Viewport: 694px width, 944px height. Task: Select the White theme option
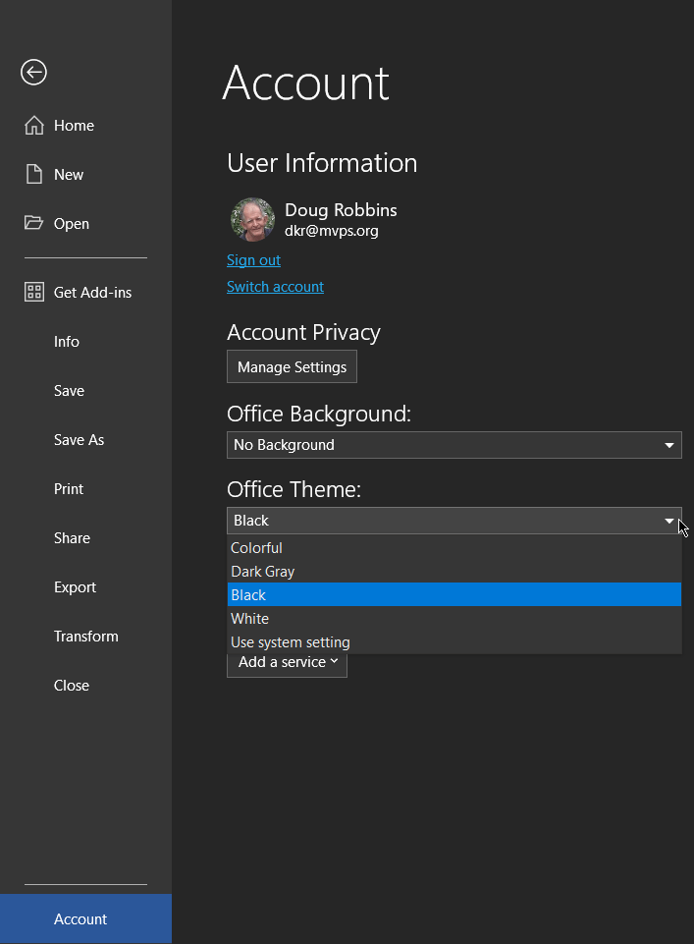coord(249,619)
